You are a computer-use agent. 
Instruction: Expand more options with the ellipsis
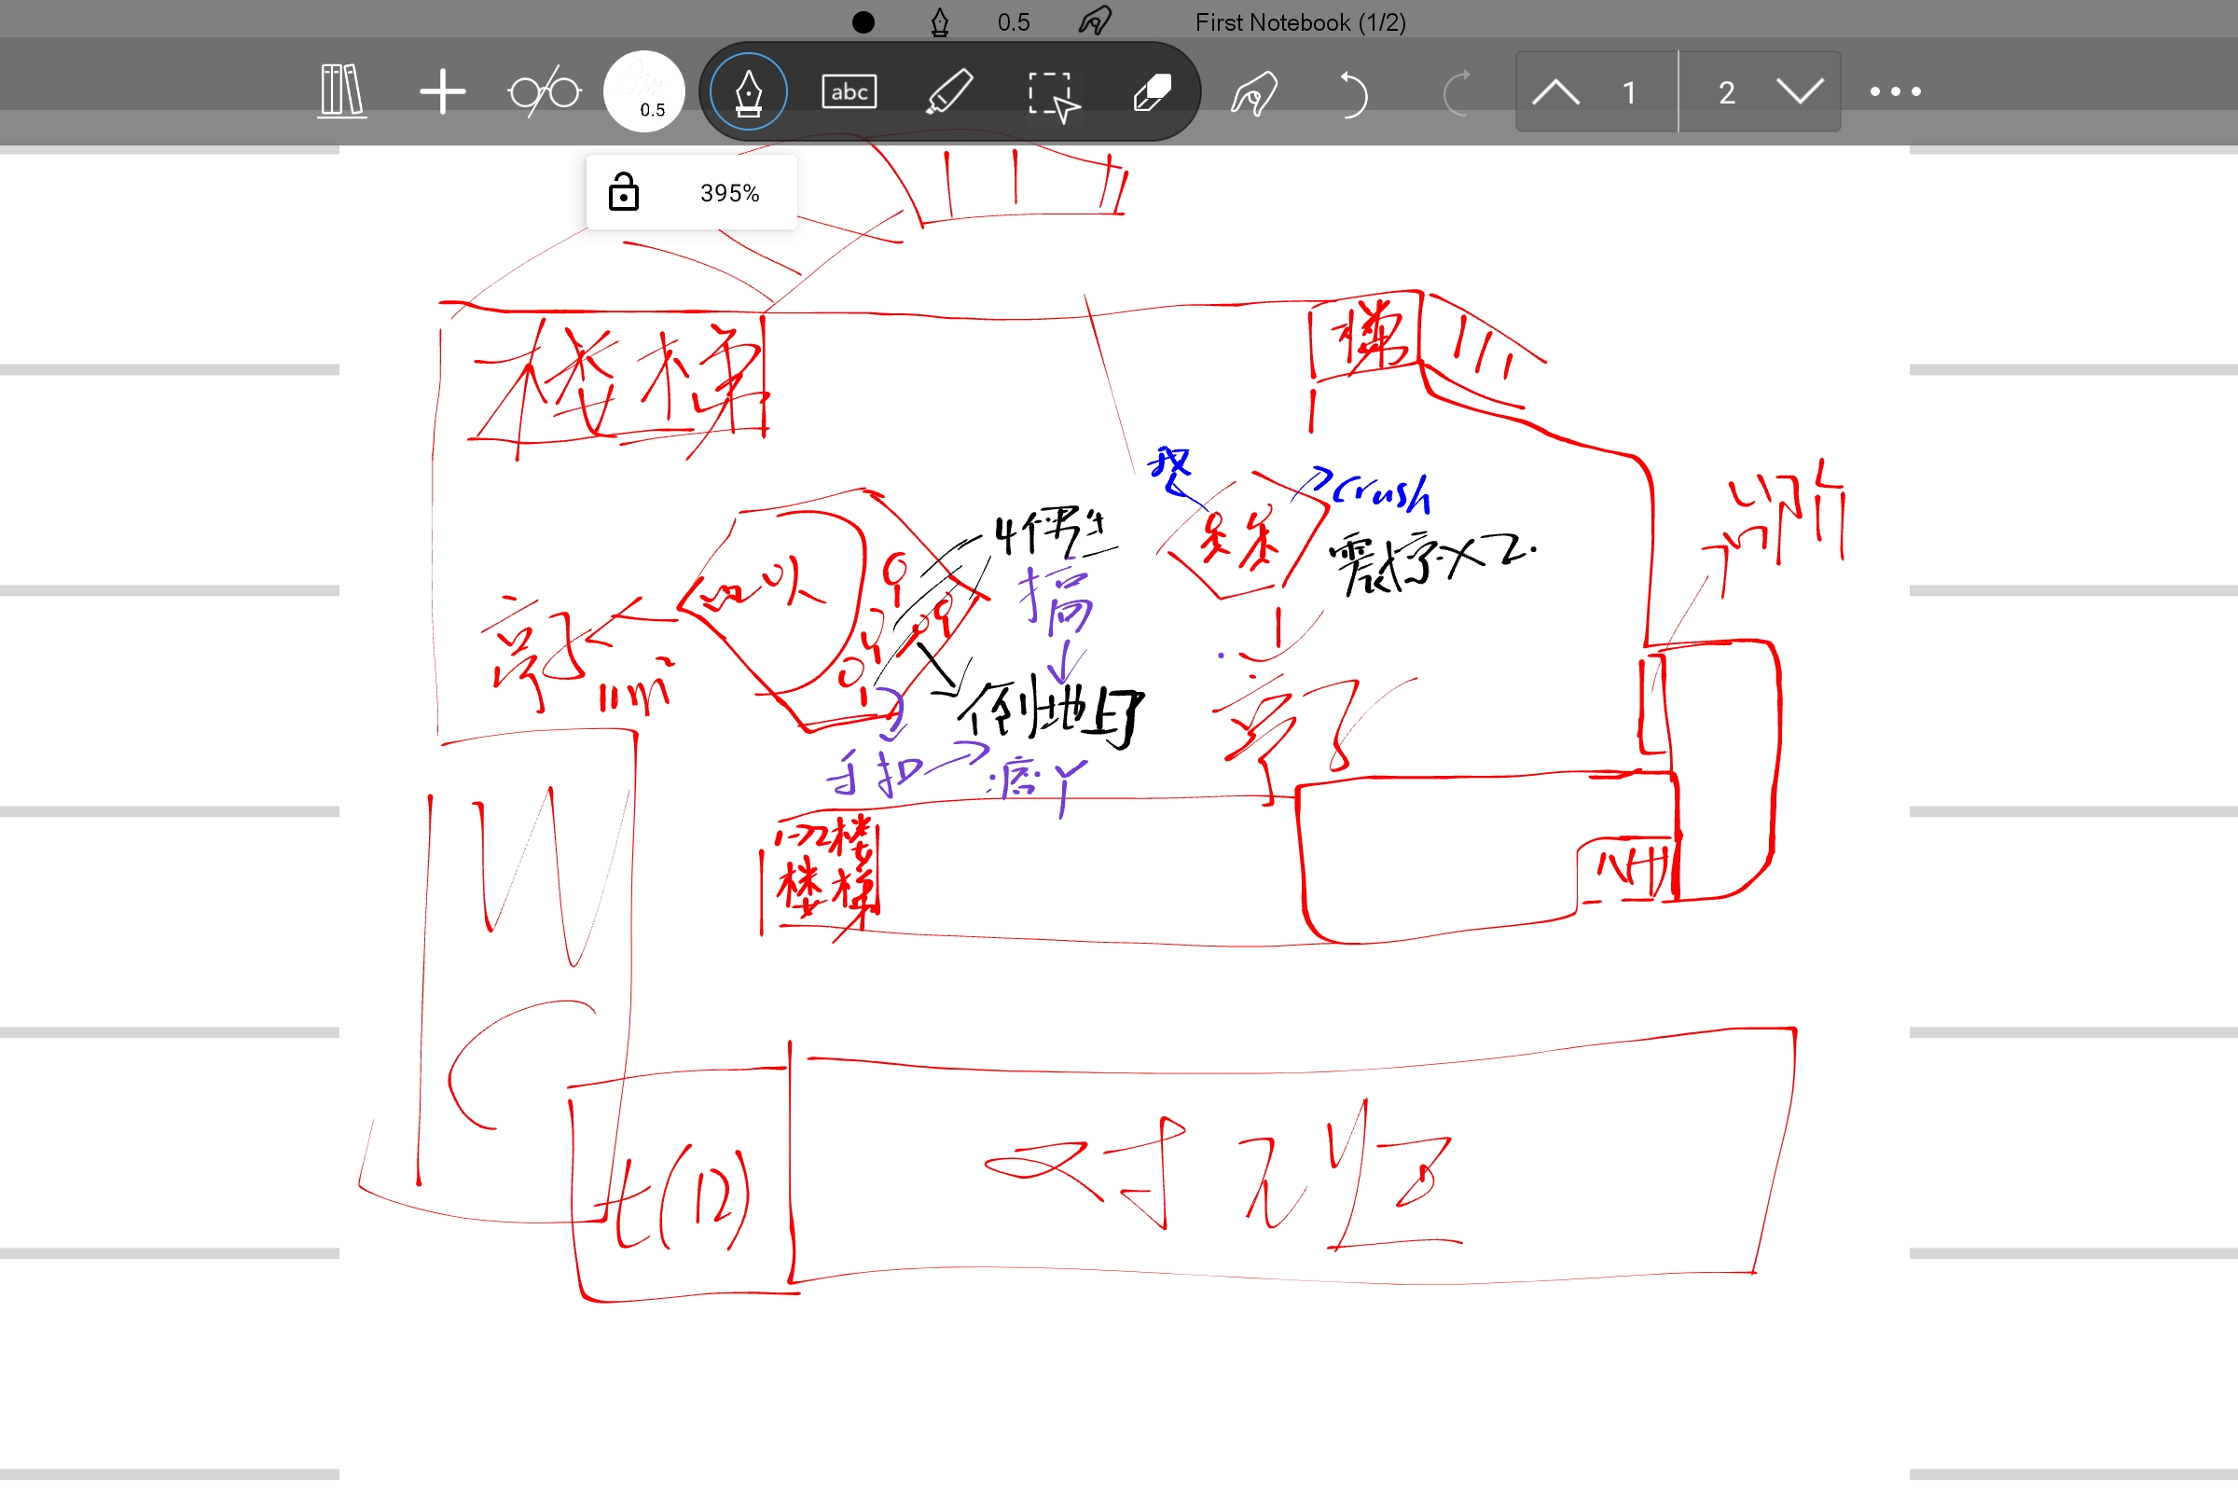click(1894, 91)
